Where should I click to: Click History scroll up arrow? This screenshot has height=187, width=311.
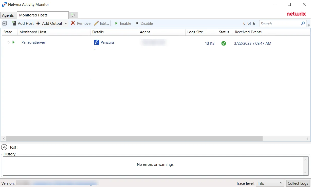[x=305, y=160]
